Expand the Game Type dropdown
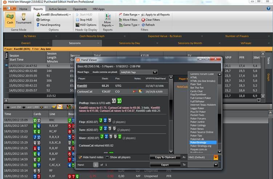This screenshot has height=179, width=273. [129, 25]
